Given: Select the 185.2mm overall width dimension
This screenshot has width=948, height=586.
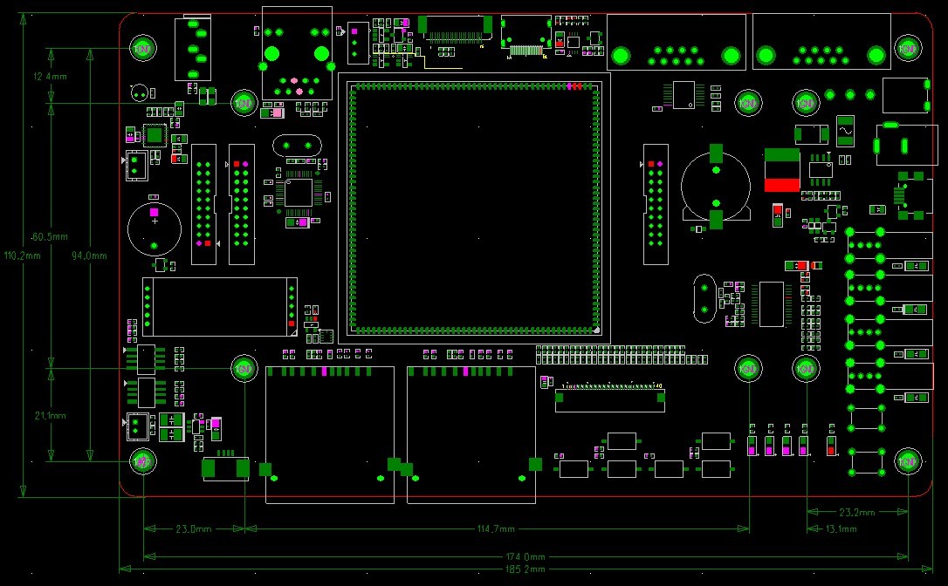Looking at the screenshot, I should point(526,569).
